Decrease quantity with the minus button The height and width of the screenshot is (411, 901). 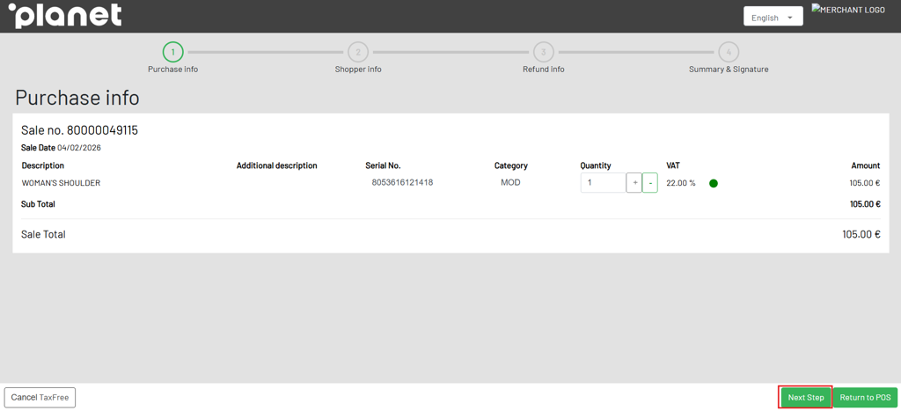tap(650, 183)
